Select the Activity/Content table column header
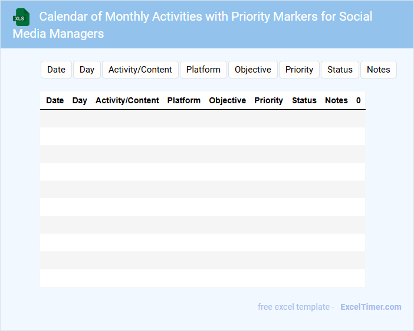This screenshot has width=414, height=331. (127, 100)
